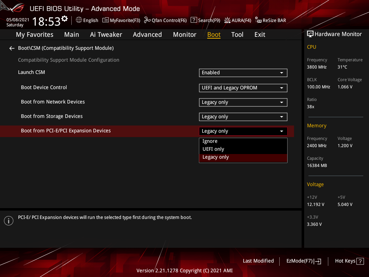Go to the Exit tab

click(x=260, y=35)
